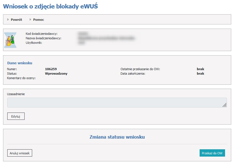
Task: Click the Ostatnie przekazanie do OW label
Action: [140, 69]
